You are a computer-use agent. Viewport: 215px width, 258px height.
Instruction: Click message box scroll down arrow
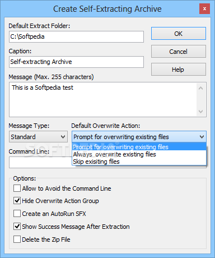click(x=201, y=112)
